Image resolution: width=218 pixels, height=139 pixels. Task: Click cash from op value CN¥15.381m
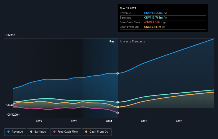click(x=152, y=27)
